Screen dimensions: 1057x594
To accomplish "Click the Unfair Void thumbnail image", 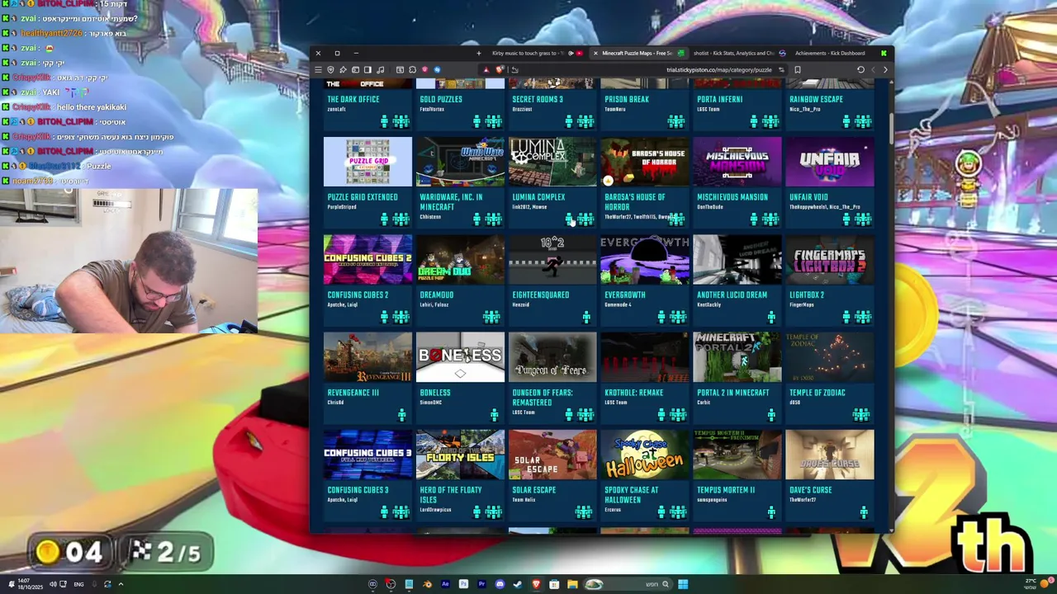I will tap(830, 162).
